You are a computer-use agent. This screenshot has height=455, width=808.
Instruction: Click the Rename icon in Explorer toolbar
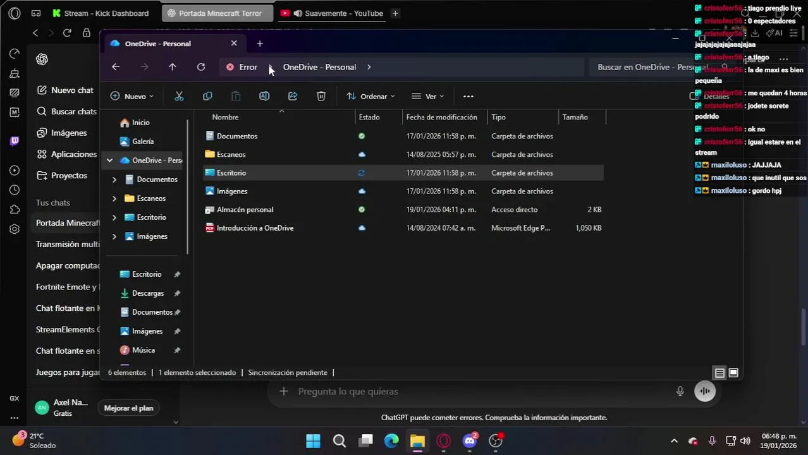(x=264, y=96)
